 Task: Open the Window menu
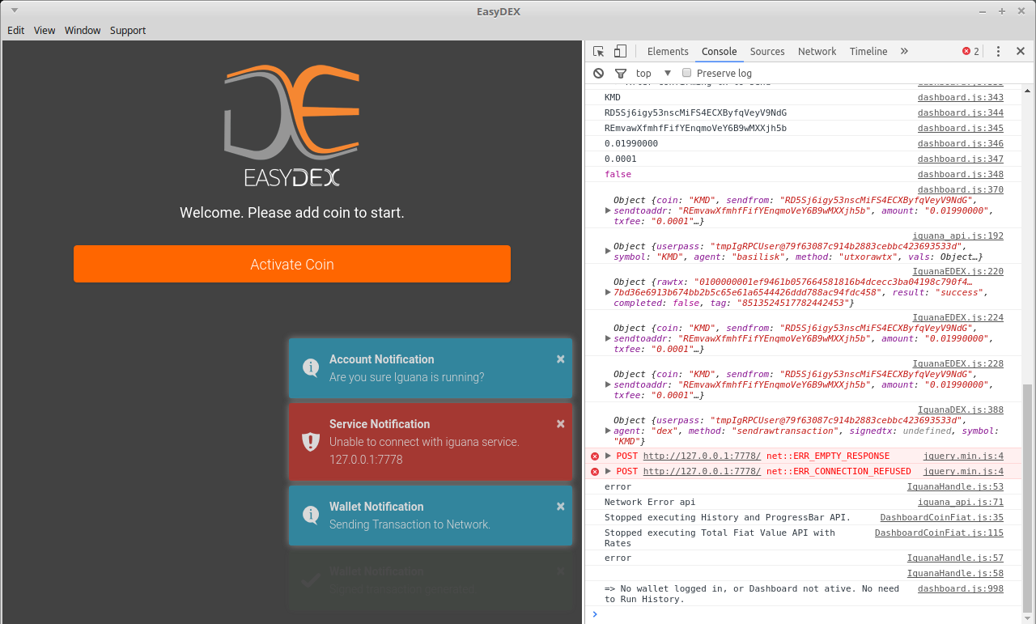point(83,30)
